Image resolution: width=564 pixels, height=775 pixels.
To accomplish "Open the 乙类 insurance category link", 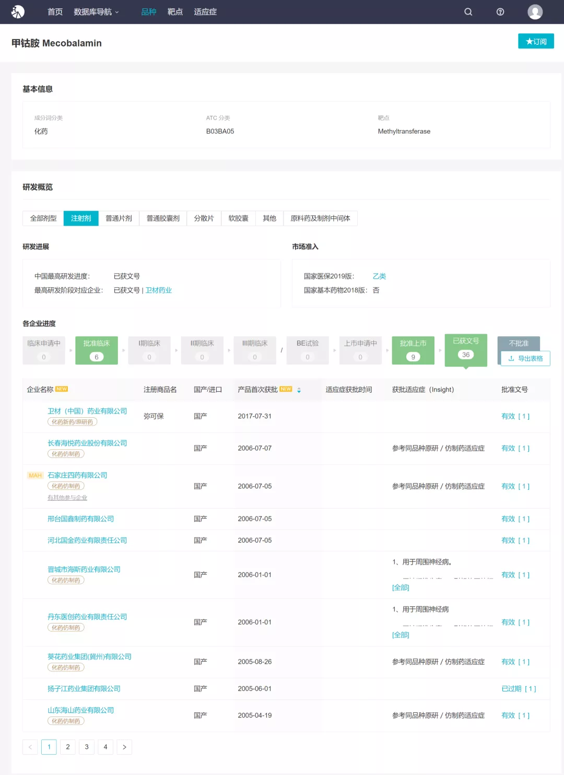I will point(379,276).
